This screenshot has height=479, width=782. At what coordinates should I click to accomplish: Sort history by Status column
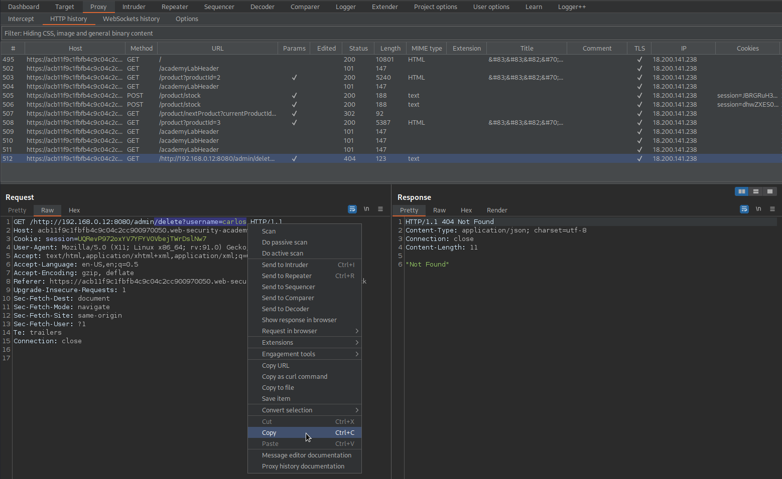(358, 48)
